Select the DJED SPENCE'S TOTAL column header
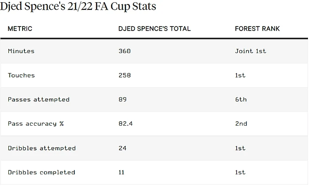Image resolution: width=323 pixels, height=196 pixels. pyautogui.click(x=154, y=29)
